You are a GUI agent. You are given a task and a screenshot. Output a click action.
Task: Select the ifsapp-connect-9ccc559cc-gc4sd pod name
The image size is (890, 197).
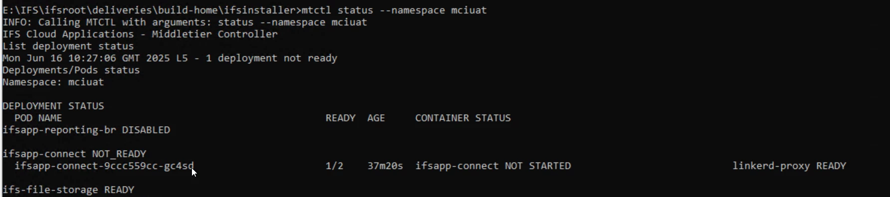(104, 166)
